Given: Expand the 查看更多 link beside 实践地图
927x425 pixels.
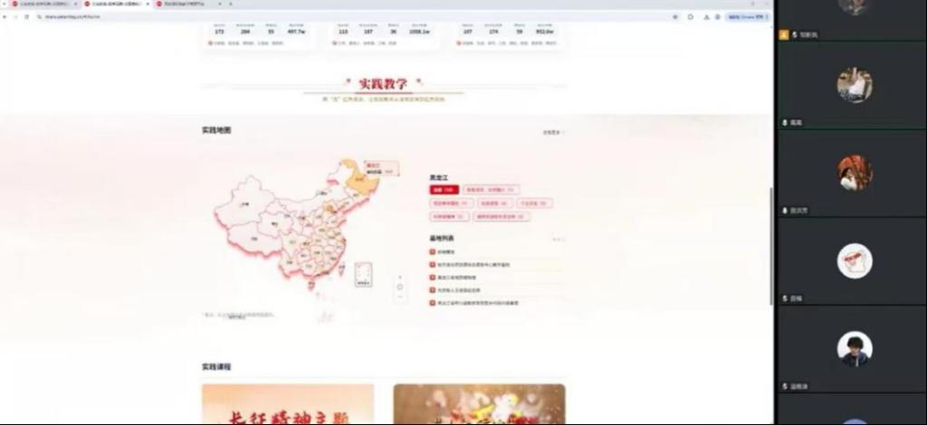Looking at the screenshot, I should (552, 132).
